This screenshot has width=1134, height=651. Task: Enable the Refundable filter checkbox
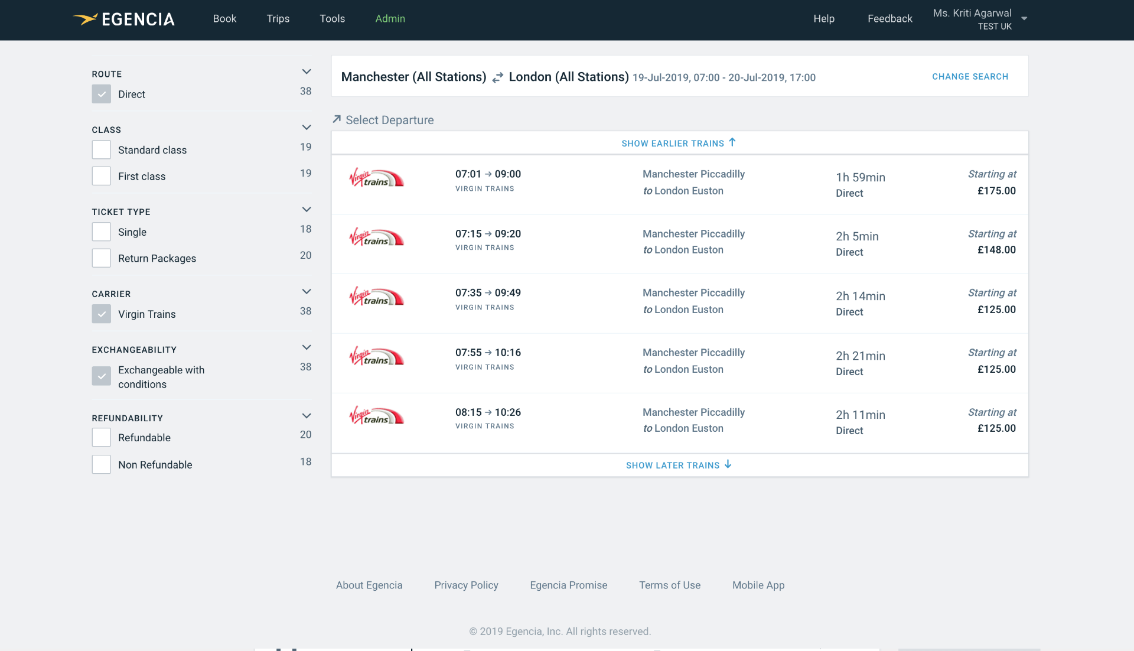[102, 438]
